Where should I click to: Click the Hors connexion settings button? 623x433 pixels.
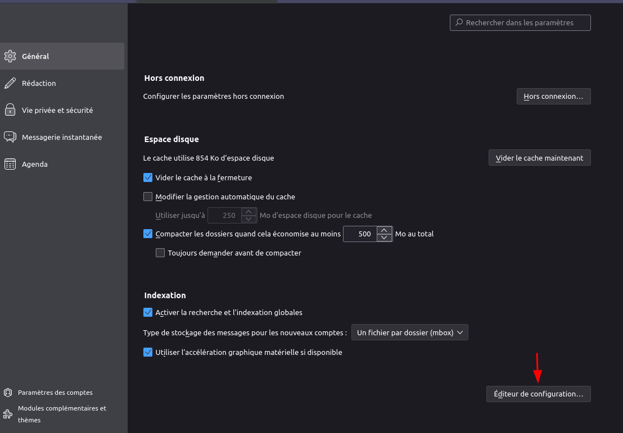click(553, 96)
